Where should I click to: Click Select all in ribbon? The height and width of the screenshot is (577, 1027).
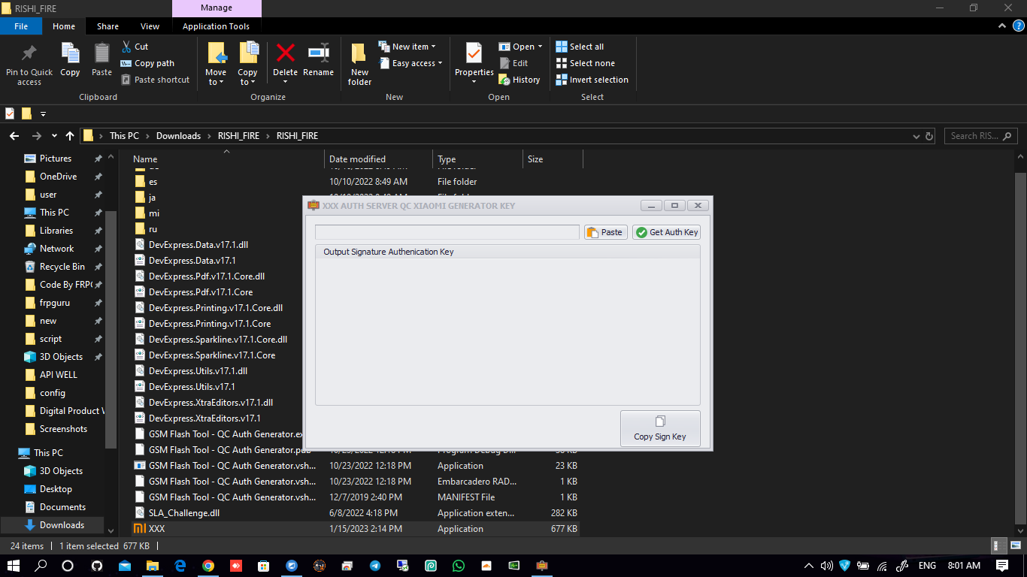pyautogui.click(x=580, y=47)
